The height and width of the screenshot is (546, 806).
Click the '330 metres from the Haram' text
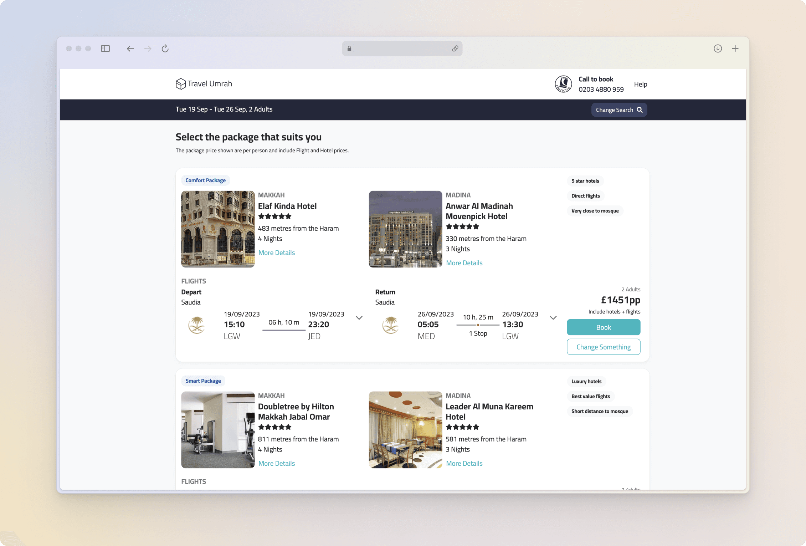pos(486,239)
